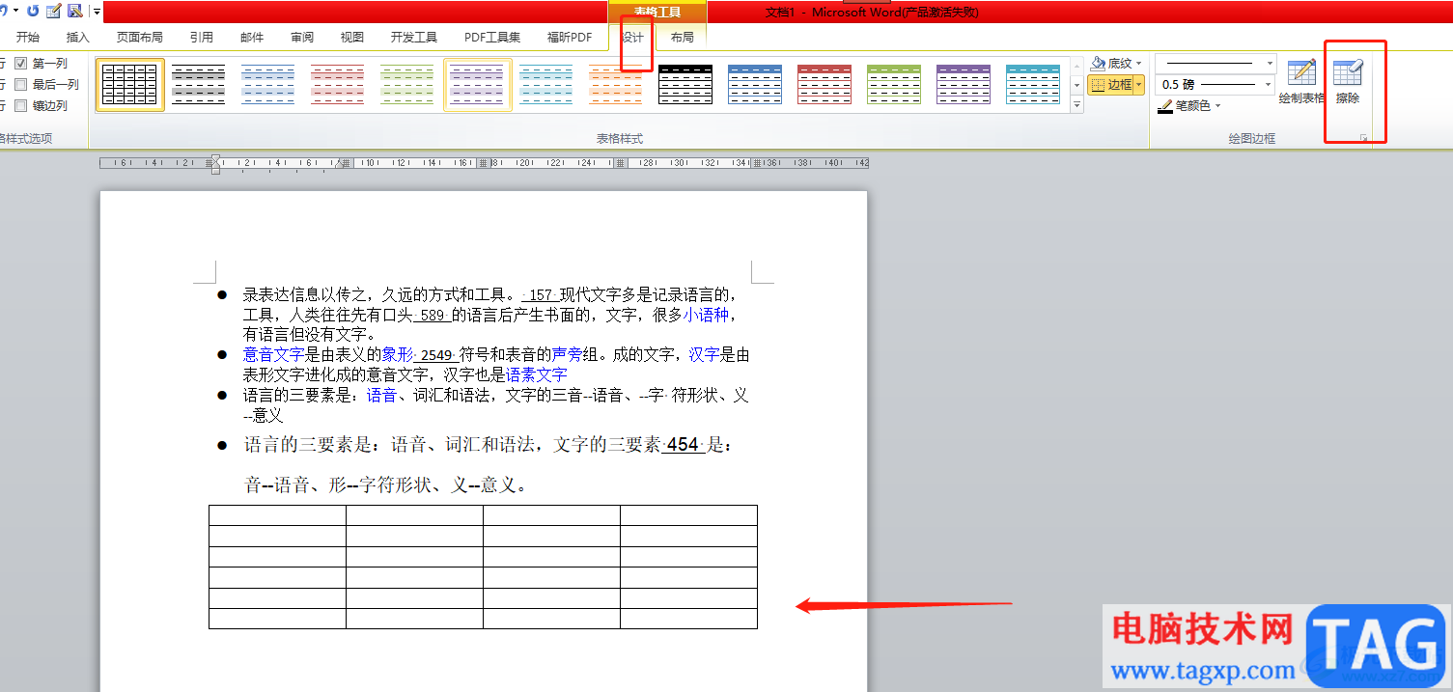This screenshot has height=692, width=1453.
Task: Click the table styles gallery up arrow
Action: point(1077,66)
